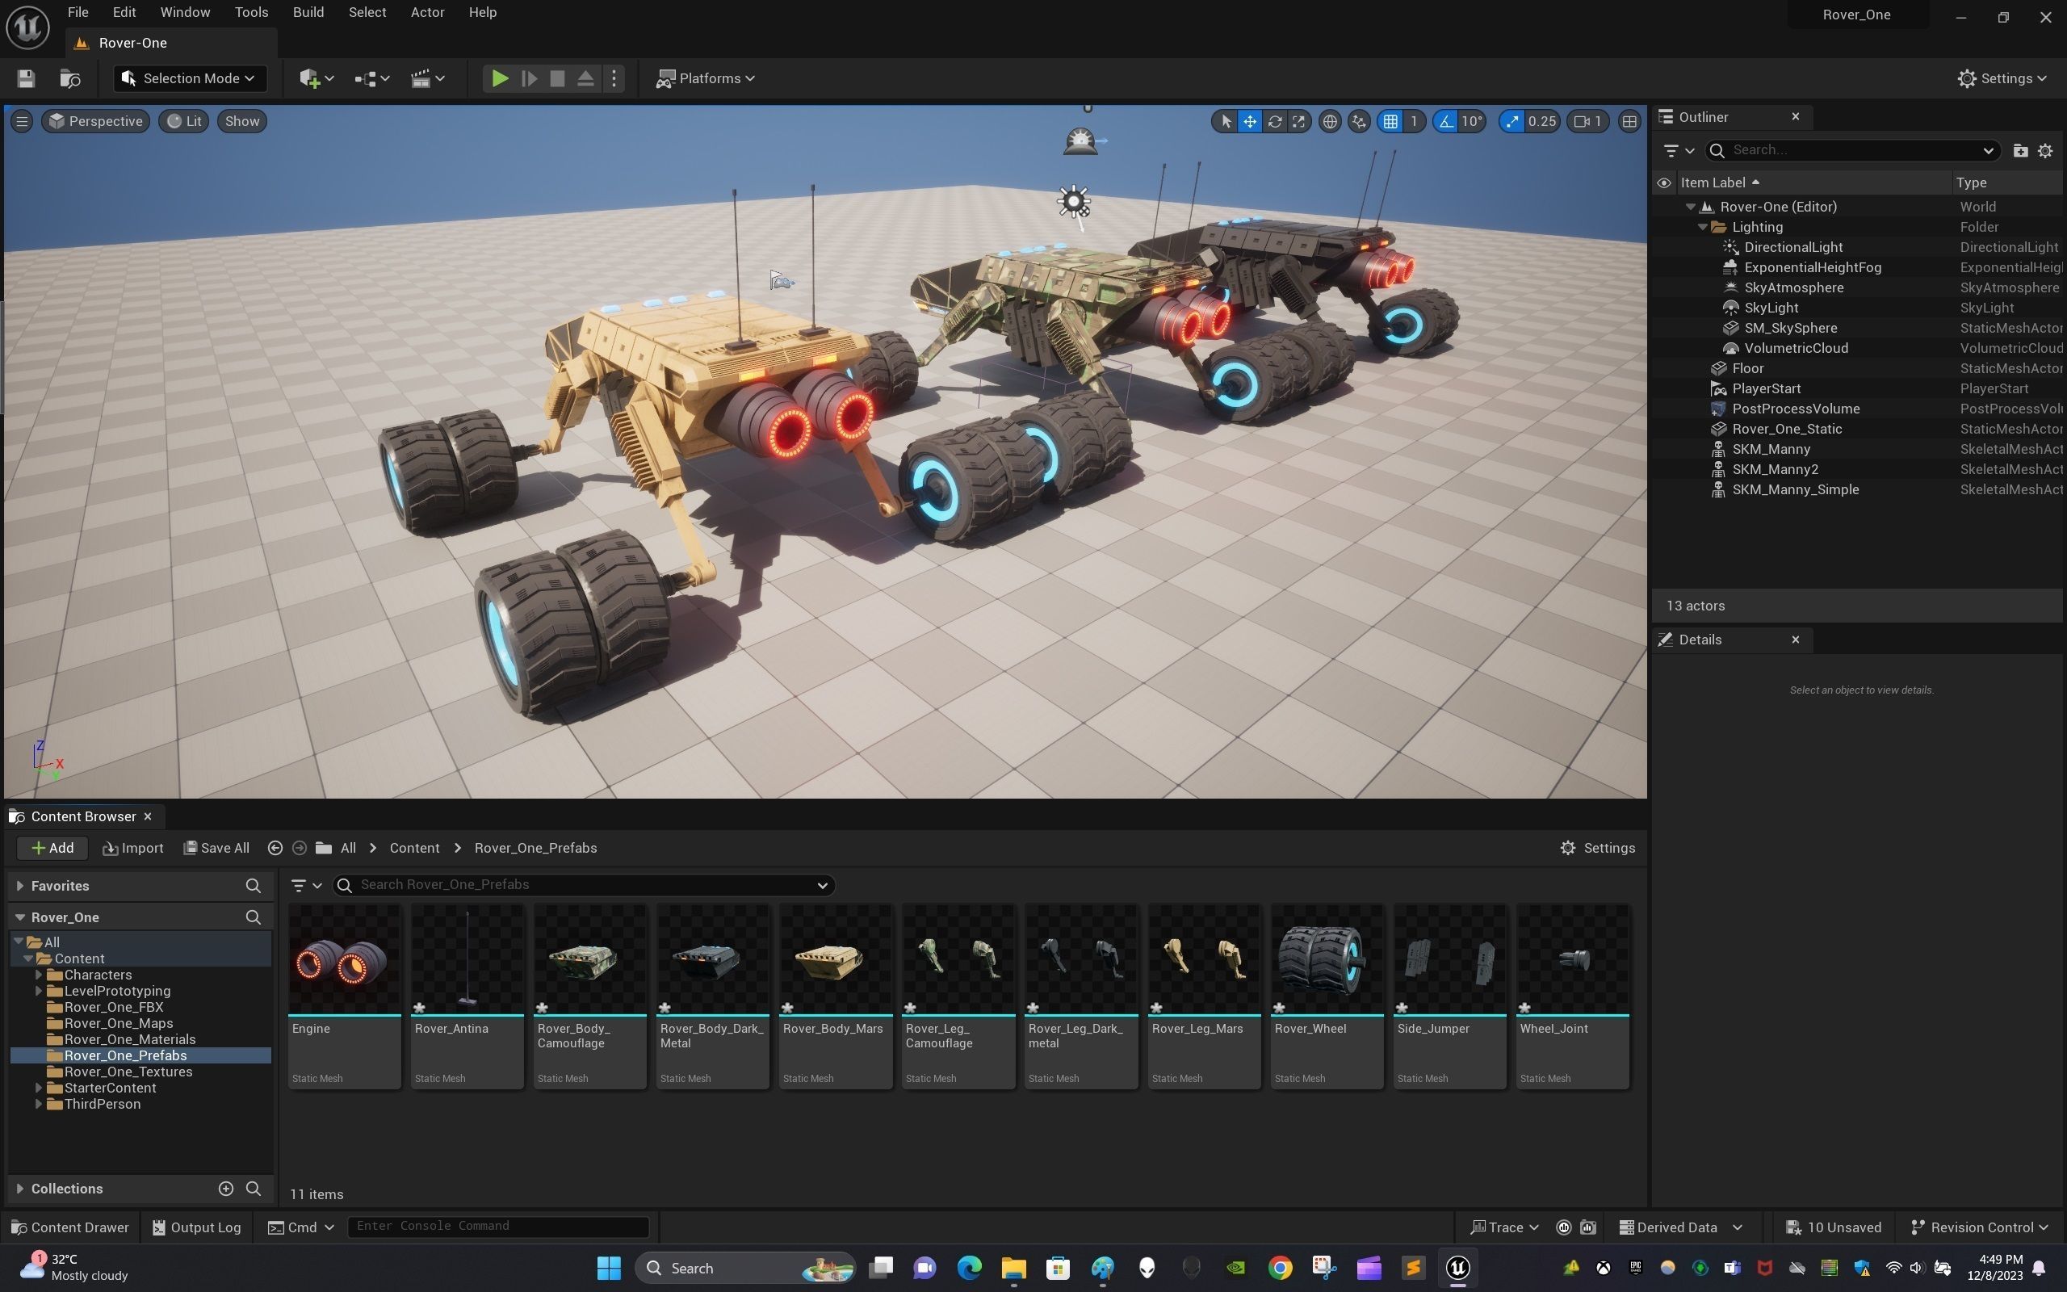
Task: Open the Build menu
Action: pos(308,13)
